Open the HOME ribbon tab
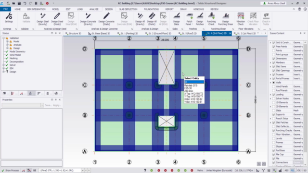Image resolution: width=308 pixels, height=173 pixels. 17,9
